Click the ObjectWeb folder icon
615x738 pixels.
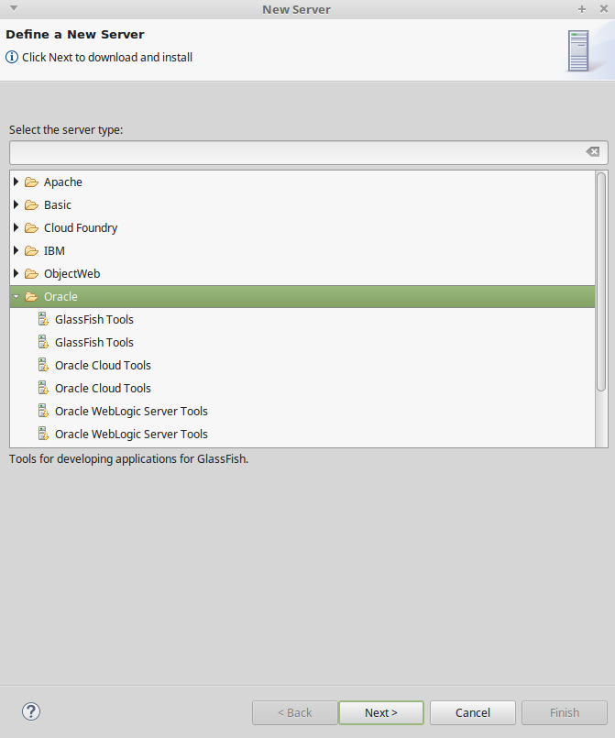tap(31, 274)
